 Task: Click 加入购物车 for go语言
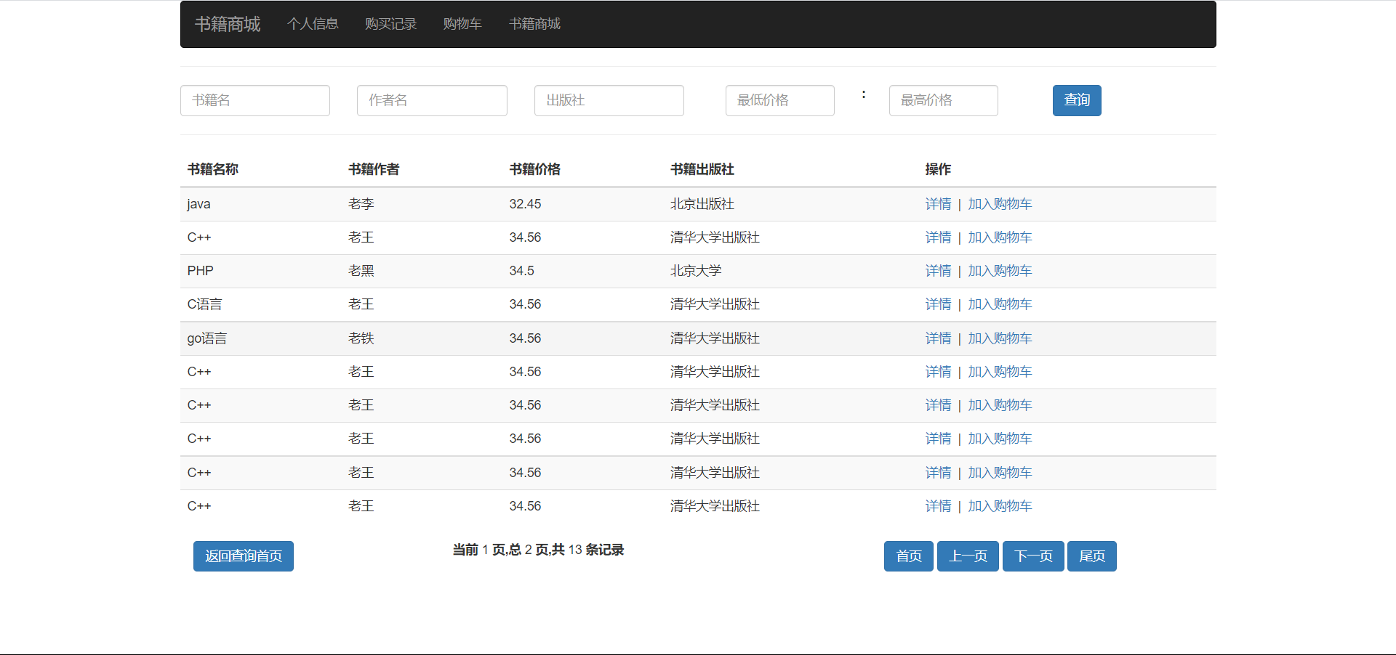point(1000,338)
